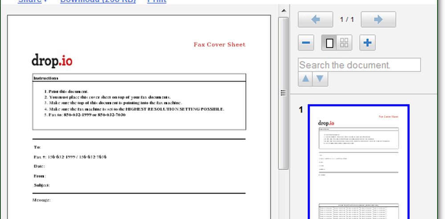
Task: Click the Fax Cover Sheet heading
Action: point(219,44)
